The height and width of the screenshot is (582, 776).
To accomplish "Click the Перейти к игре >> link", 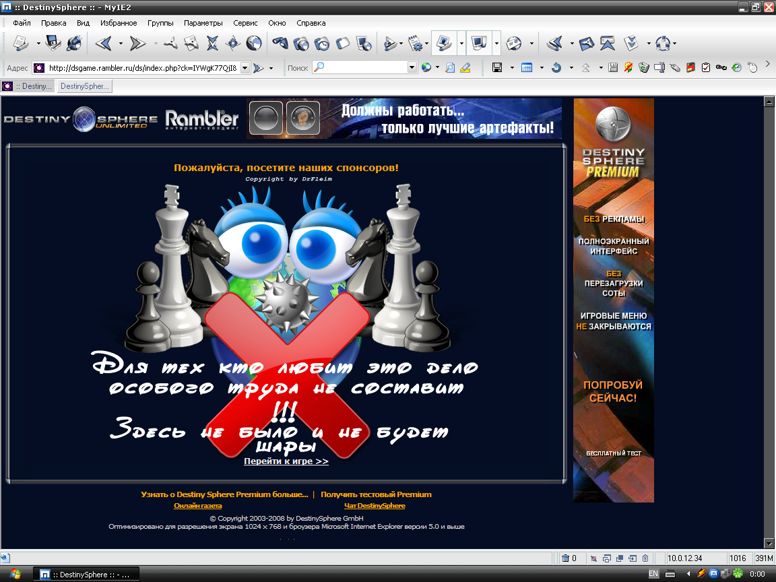I will pos(286,461).
